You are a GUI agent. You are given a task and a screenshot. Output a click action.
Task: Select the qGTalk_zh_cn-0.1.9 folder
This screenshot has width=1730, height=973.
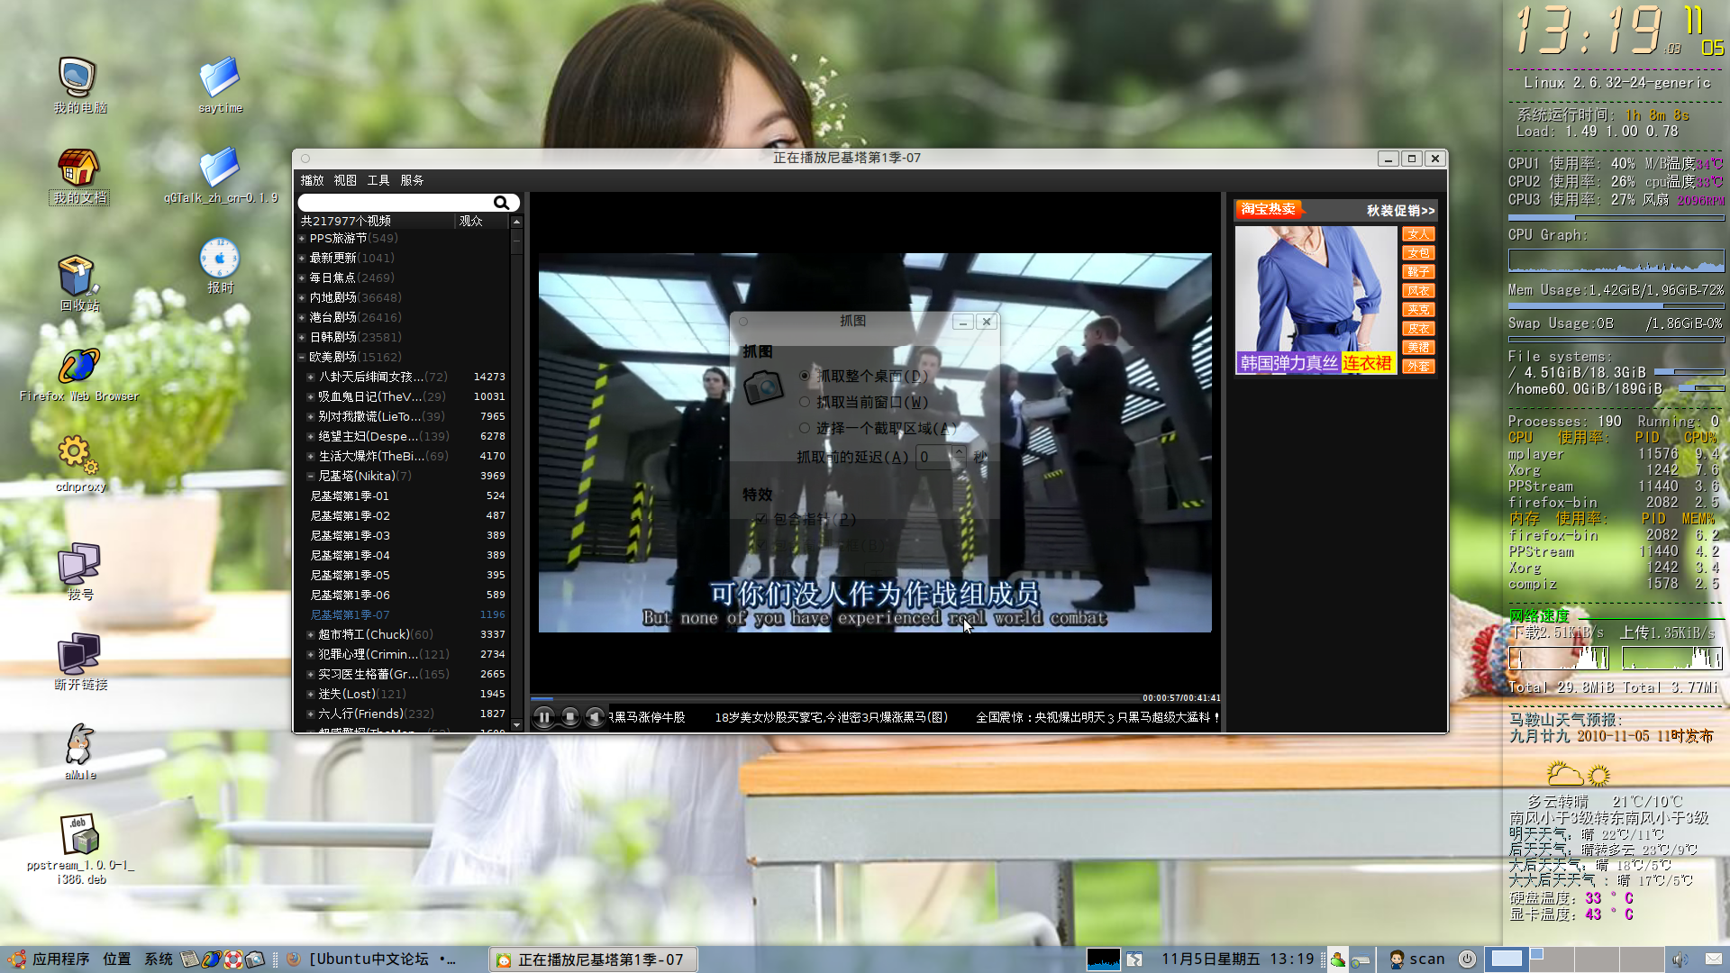coord(220,177)
